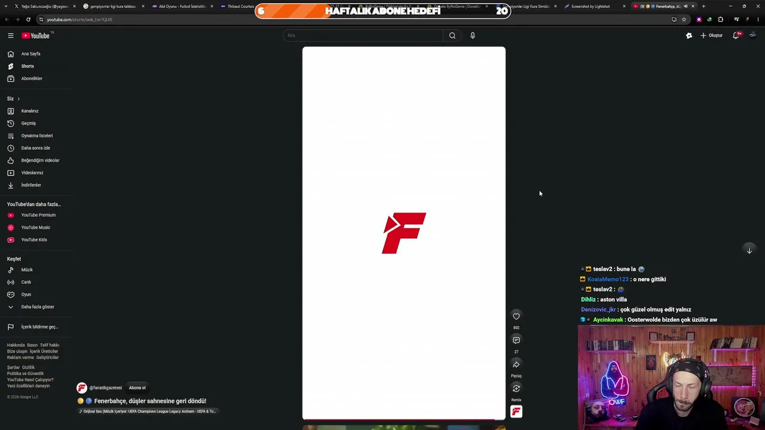This screenshot has height=430, width=765.
Task: Click the Short video player
Action: click(x=404, y=233)
